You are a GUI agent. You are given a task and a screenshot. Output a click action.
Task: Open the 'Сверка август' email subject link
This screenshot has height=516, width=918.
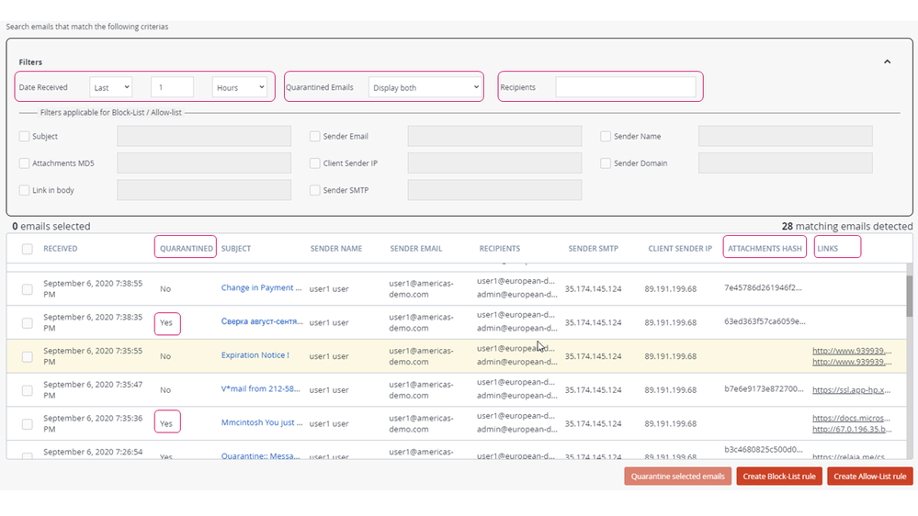click(x=262, y=321)
